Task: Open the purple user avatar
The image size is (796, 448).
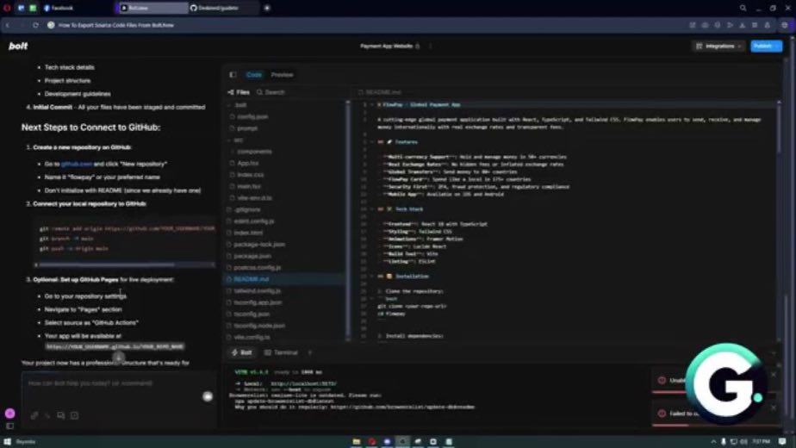Action: pyautogui.click(x=9, y=414)
